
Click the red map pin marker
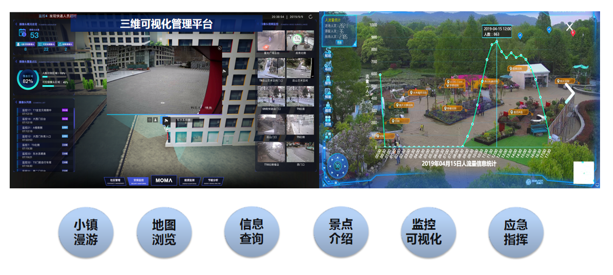pyautogui.click(x=573, y=33)
